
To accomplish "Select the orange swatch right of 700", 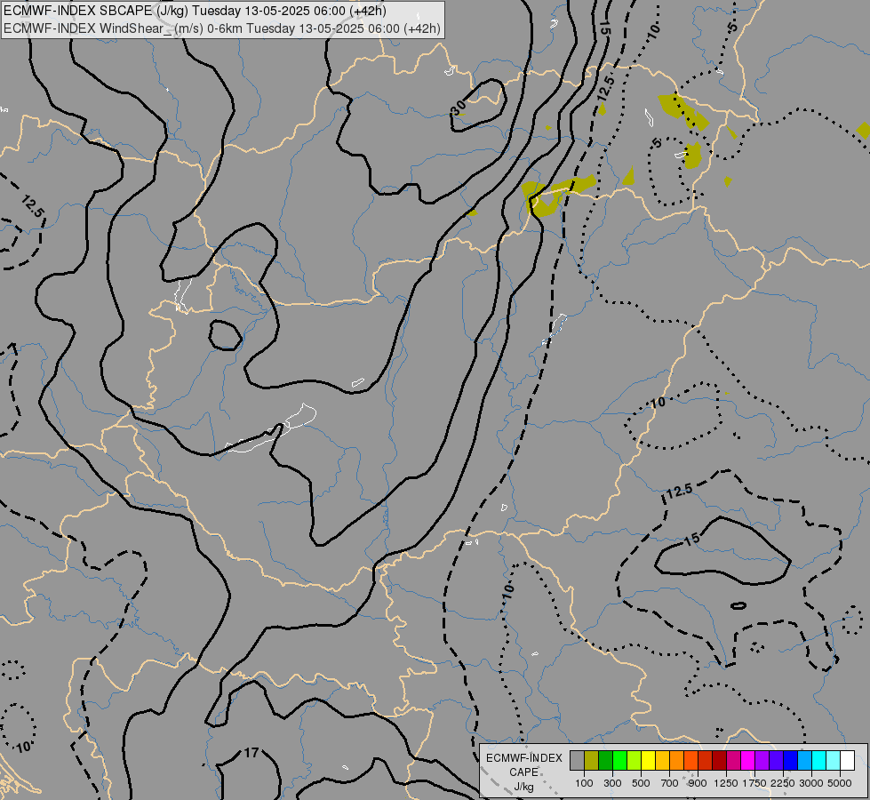I will 676,760.
